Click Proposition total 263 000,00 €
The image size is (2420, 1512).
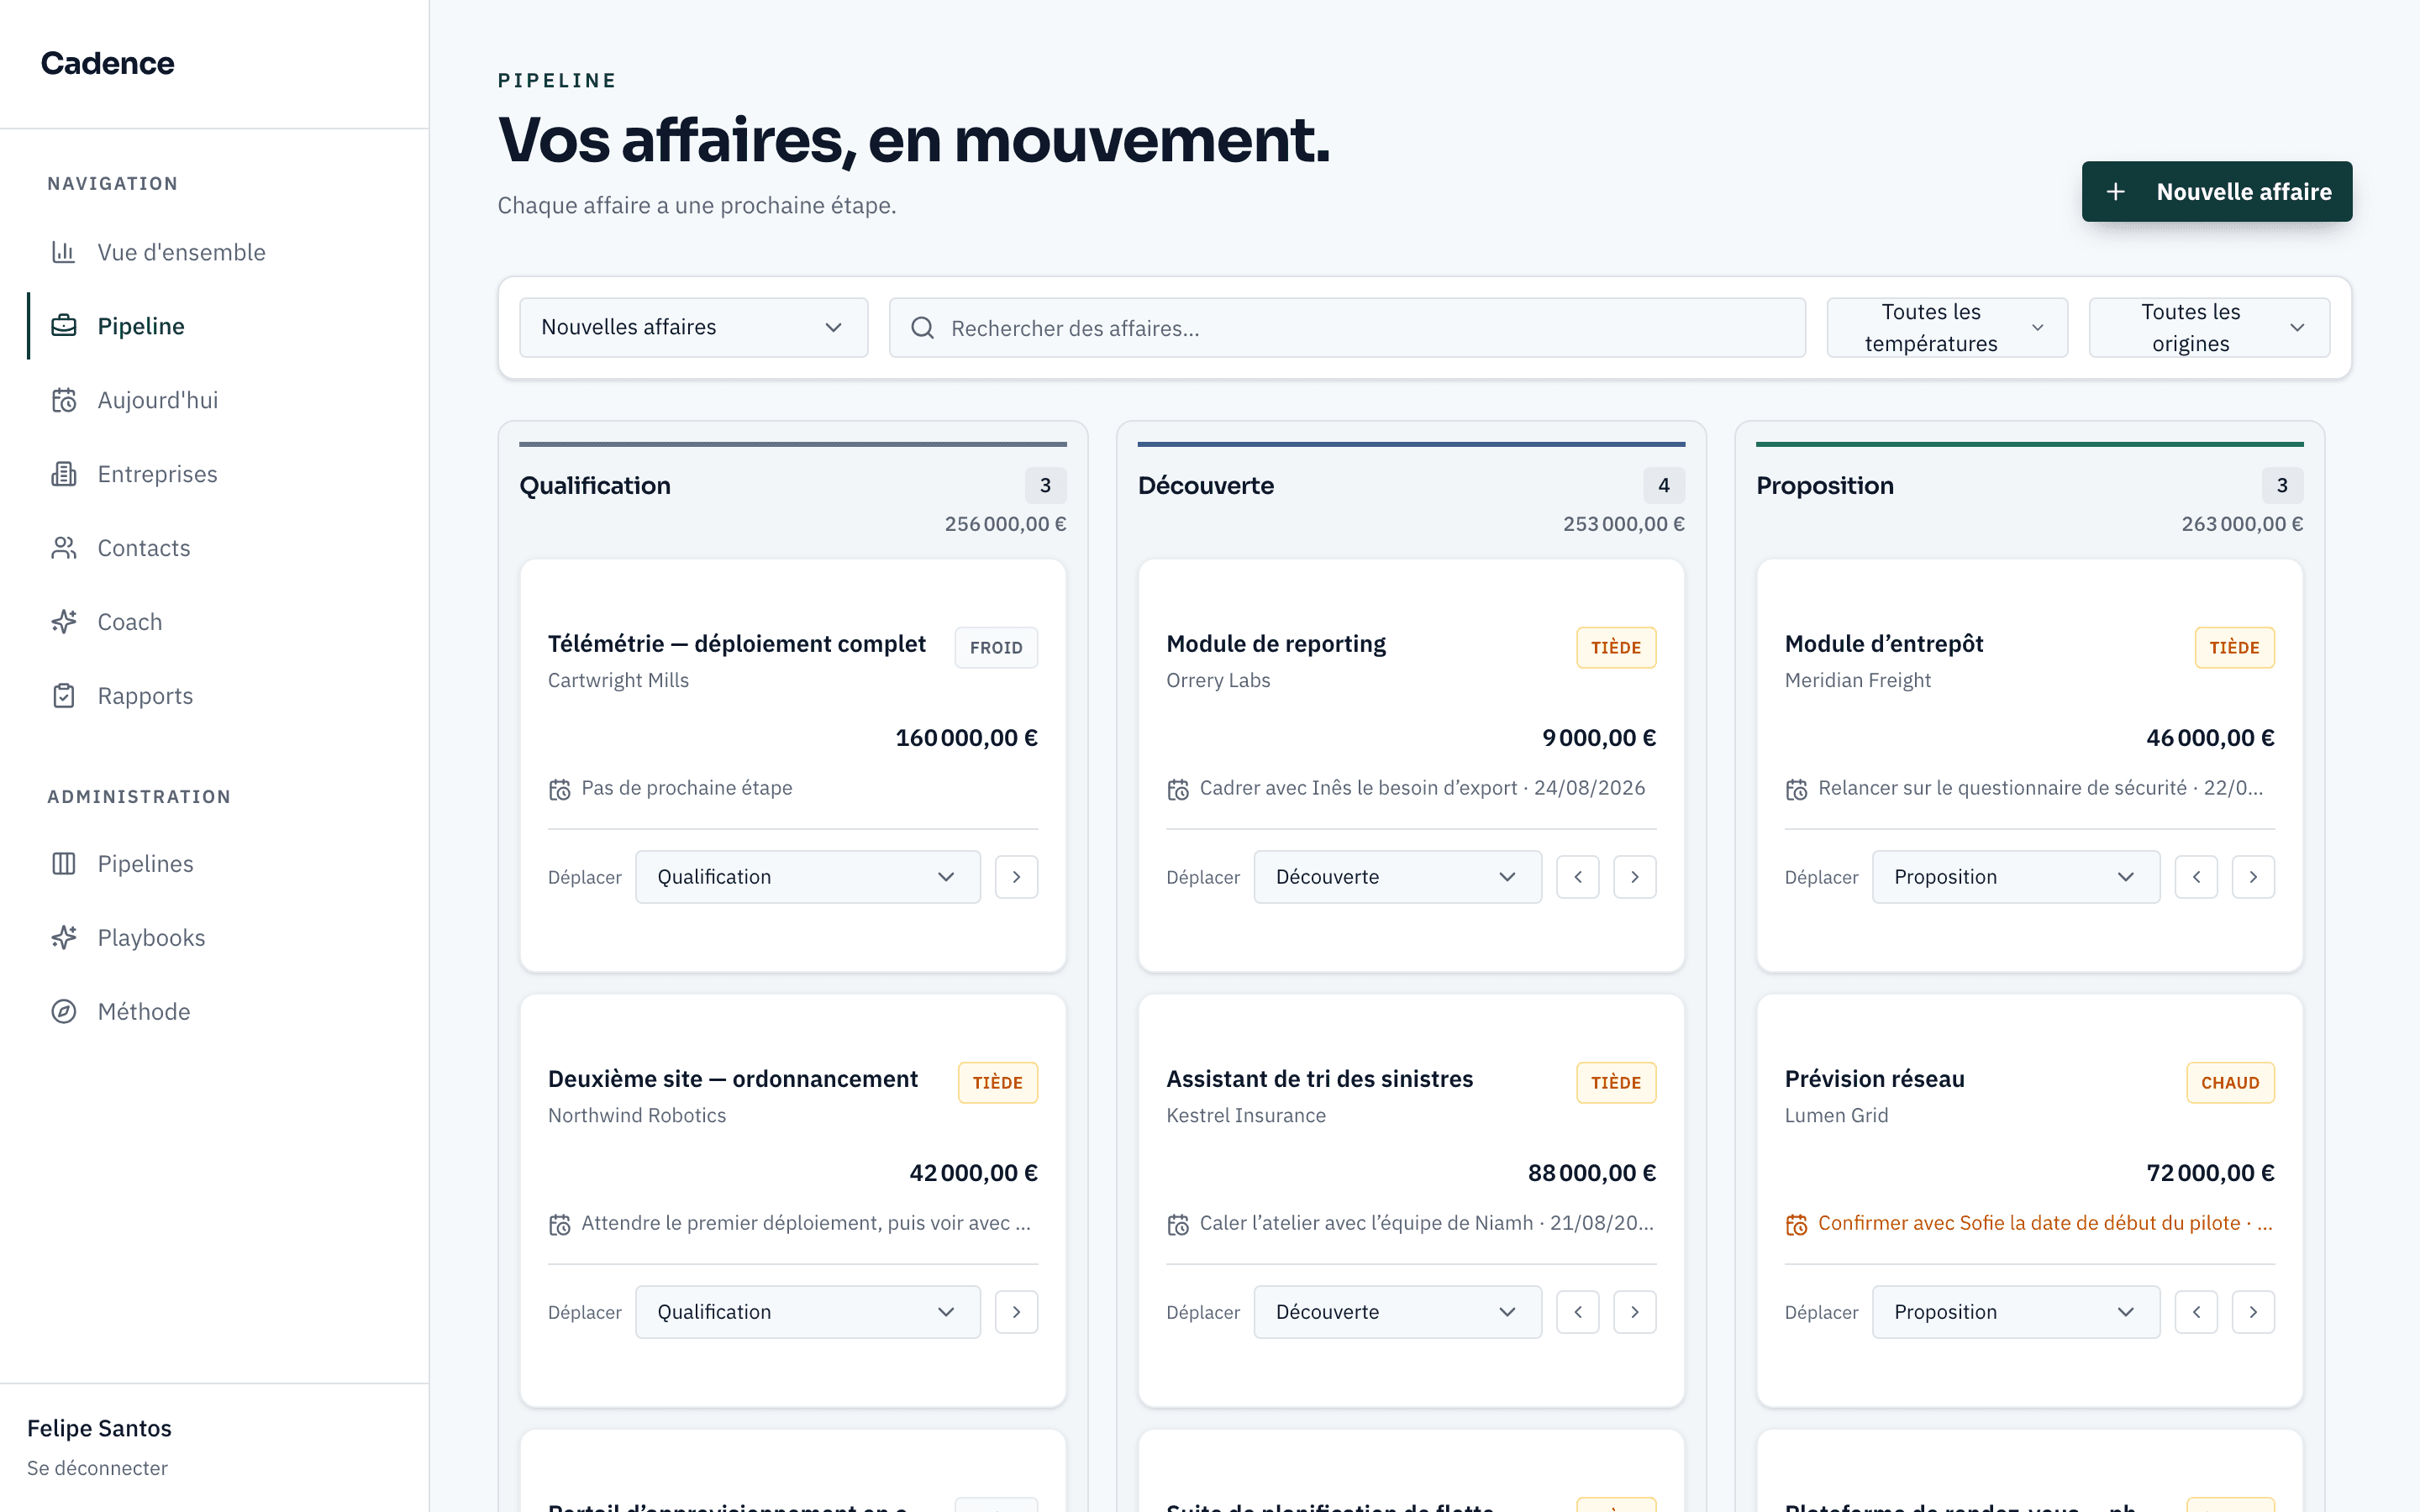[2242, 524]
